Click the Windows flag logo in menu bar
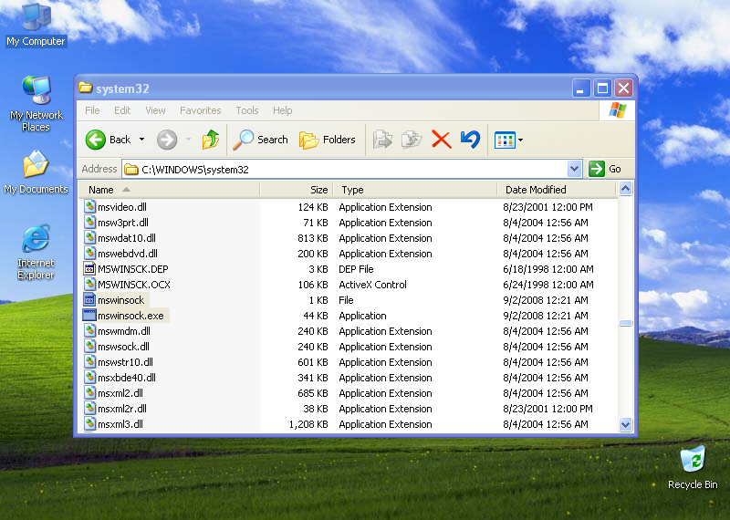 [618, 110]
